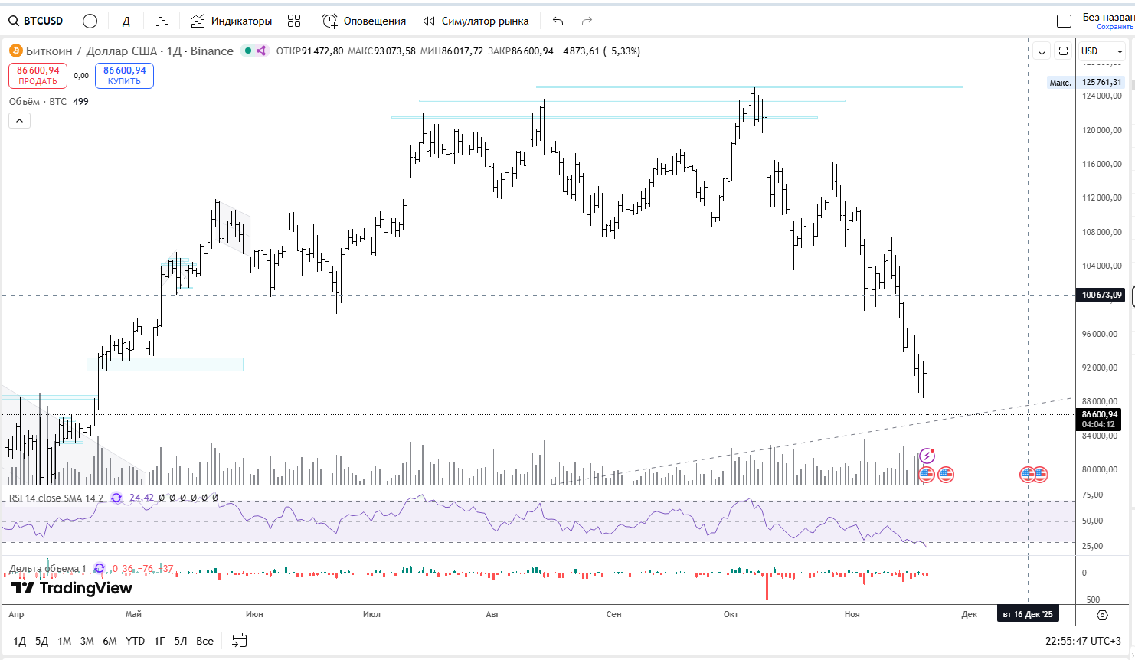Viewport: 1135px width, 660px height.
Task: Click the fullscreen chart icon
Action: (x=1063, y=51)
